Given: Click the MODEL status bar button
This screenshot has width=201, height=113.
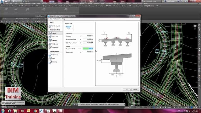Looking at the screenshot, I should tap(127, 107).
